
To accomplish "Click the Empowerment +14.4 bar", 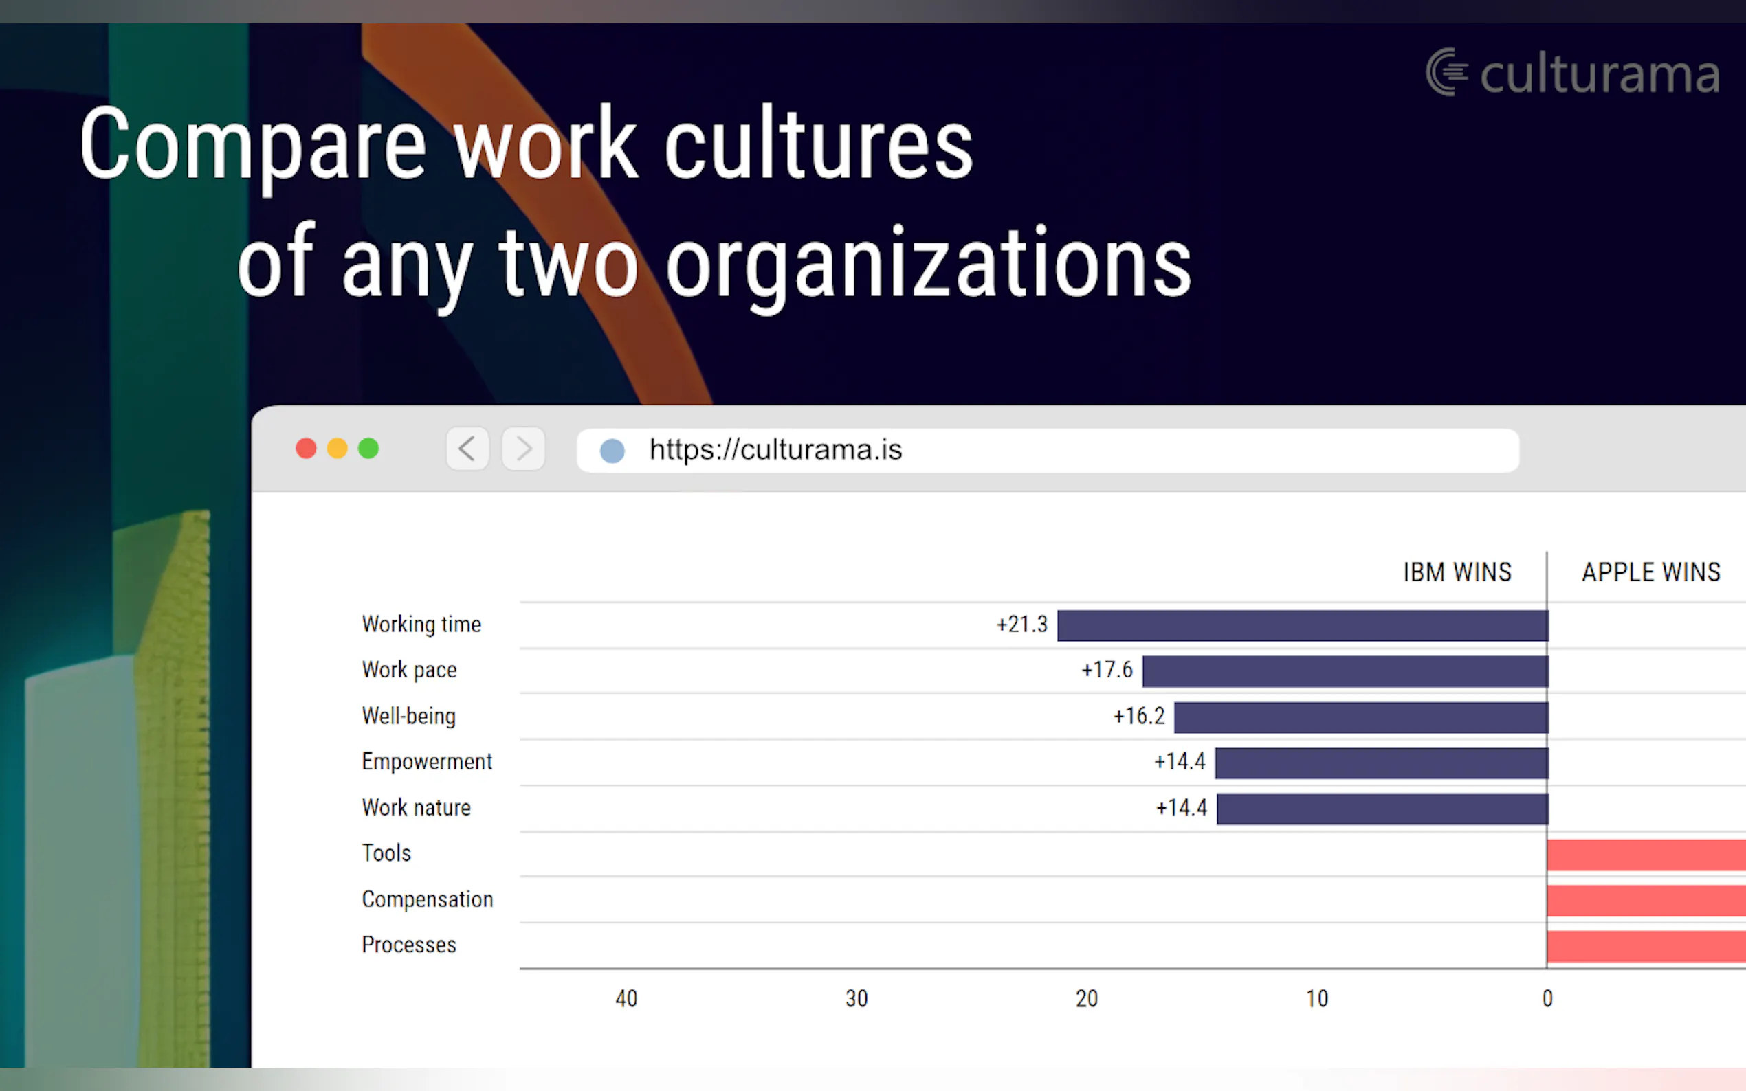I will (1381, 763).
